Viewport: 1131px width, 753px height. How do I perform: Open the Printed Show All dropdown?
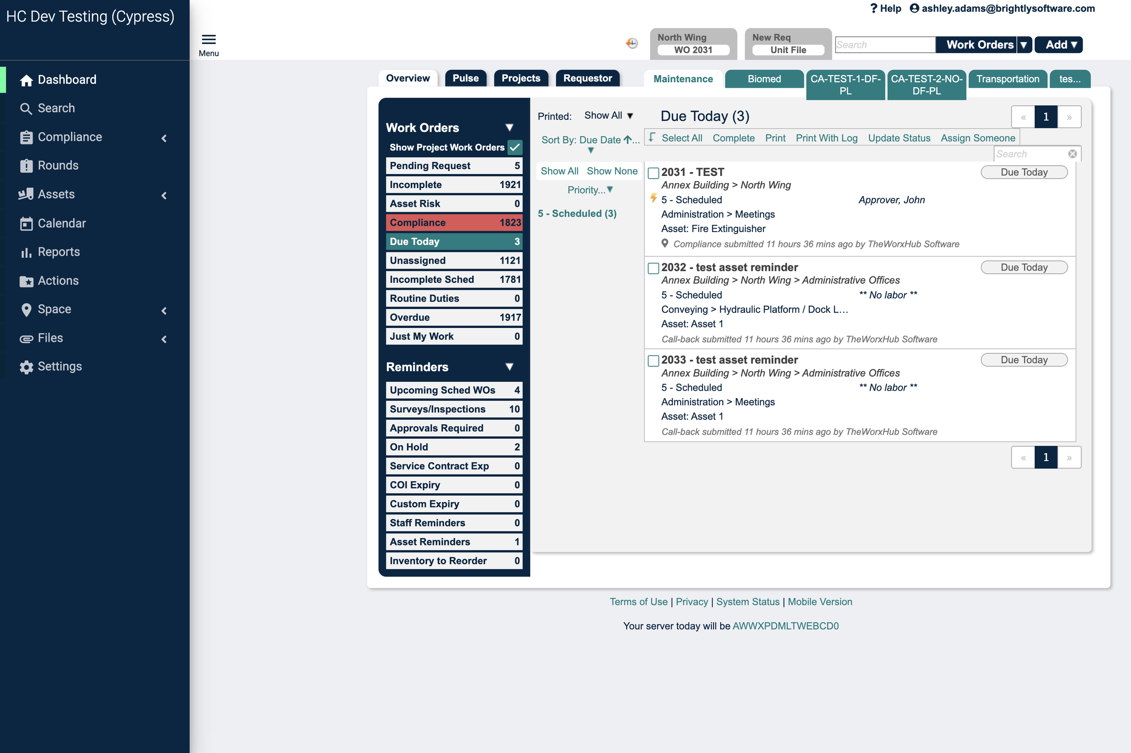point(608,116)
